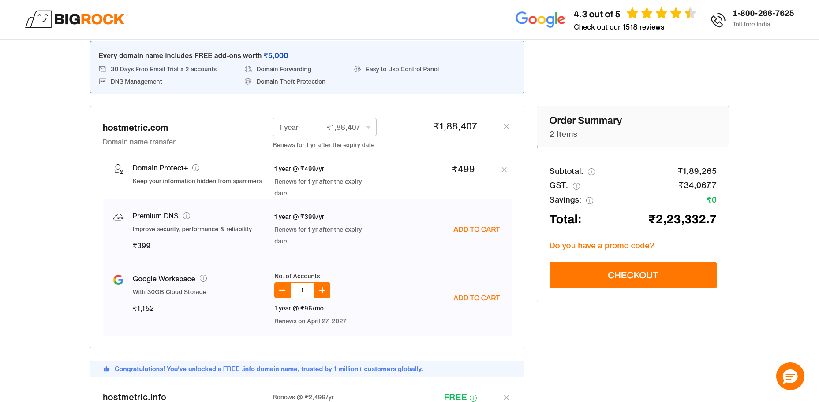Click the Savings value ₹0
The width and height of the screenshot is (819, 402).
711,200
